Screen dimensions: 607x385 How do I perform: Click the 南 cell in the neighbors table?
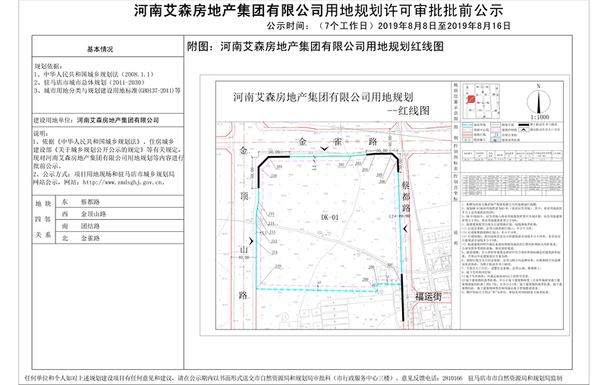(64, 226)
